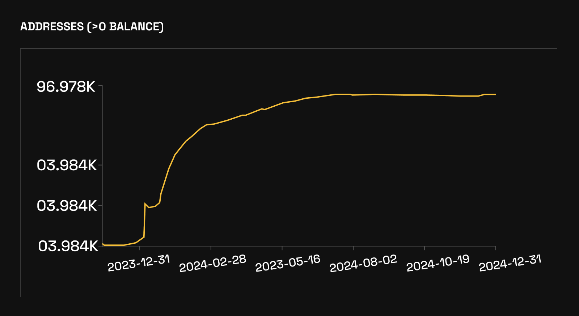Image resolution: width=579 pixels, height=316 pixels.
Task: Click the lowest 03.984K label at the baseline
Action: pyautogui.click(x=68, y=246)
